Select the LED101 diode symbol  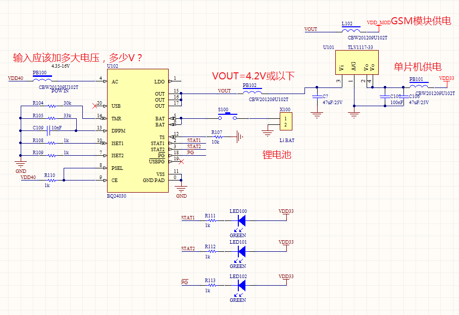pyautogui.click(x=241, y=251)
